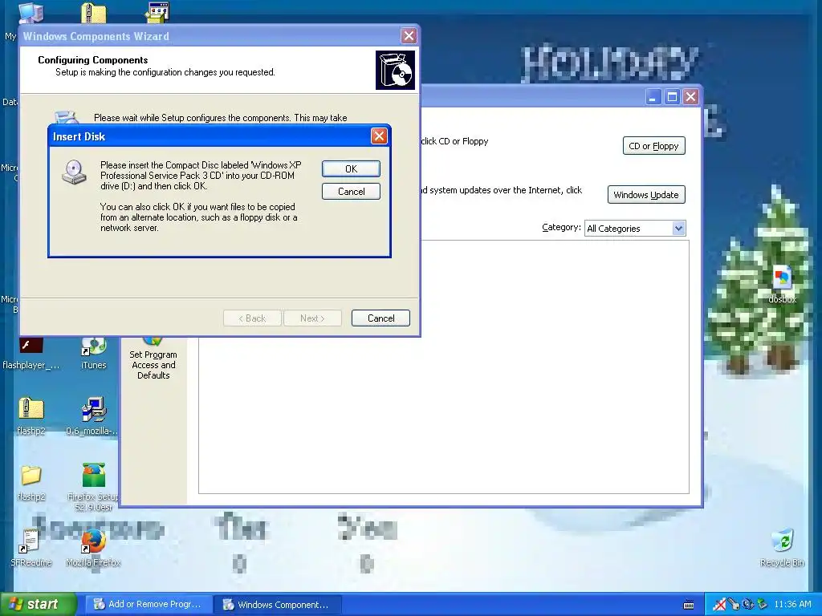822x616 pixels.
Task: Open the iTunes desktop shortcut
Action: click(x=93, y=354)
